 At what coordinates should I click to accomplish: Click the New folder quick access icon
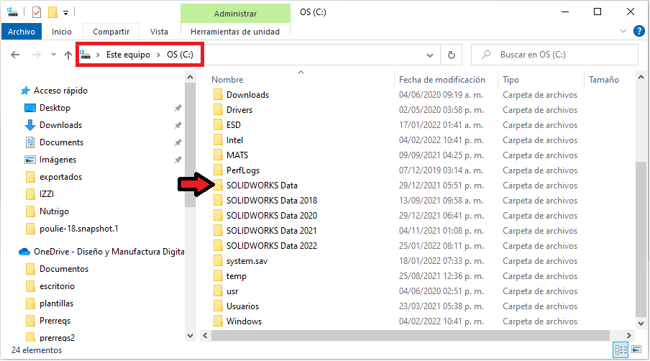tap(52, 12)
